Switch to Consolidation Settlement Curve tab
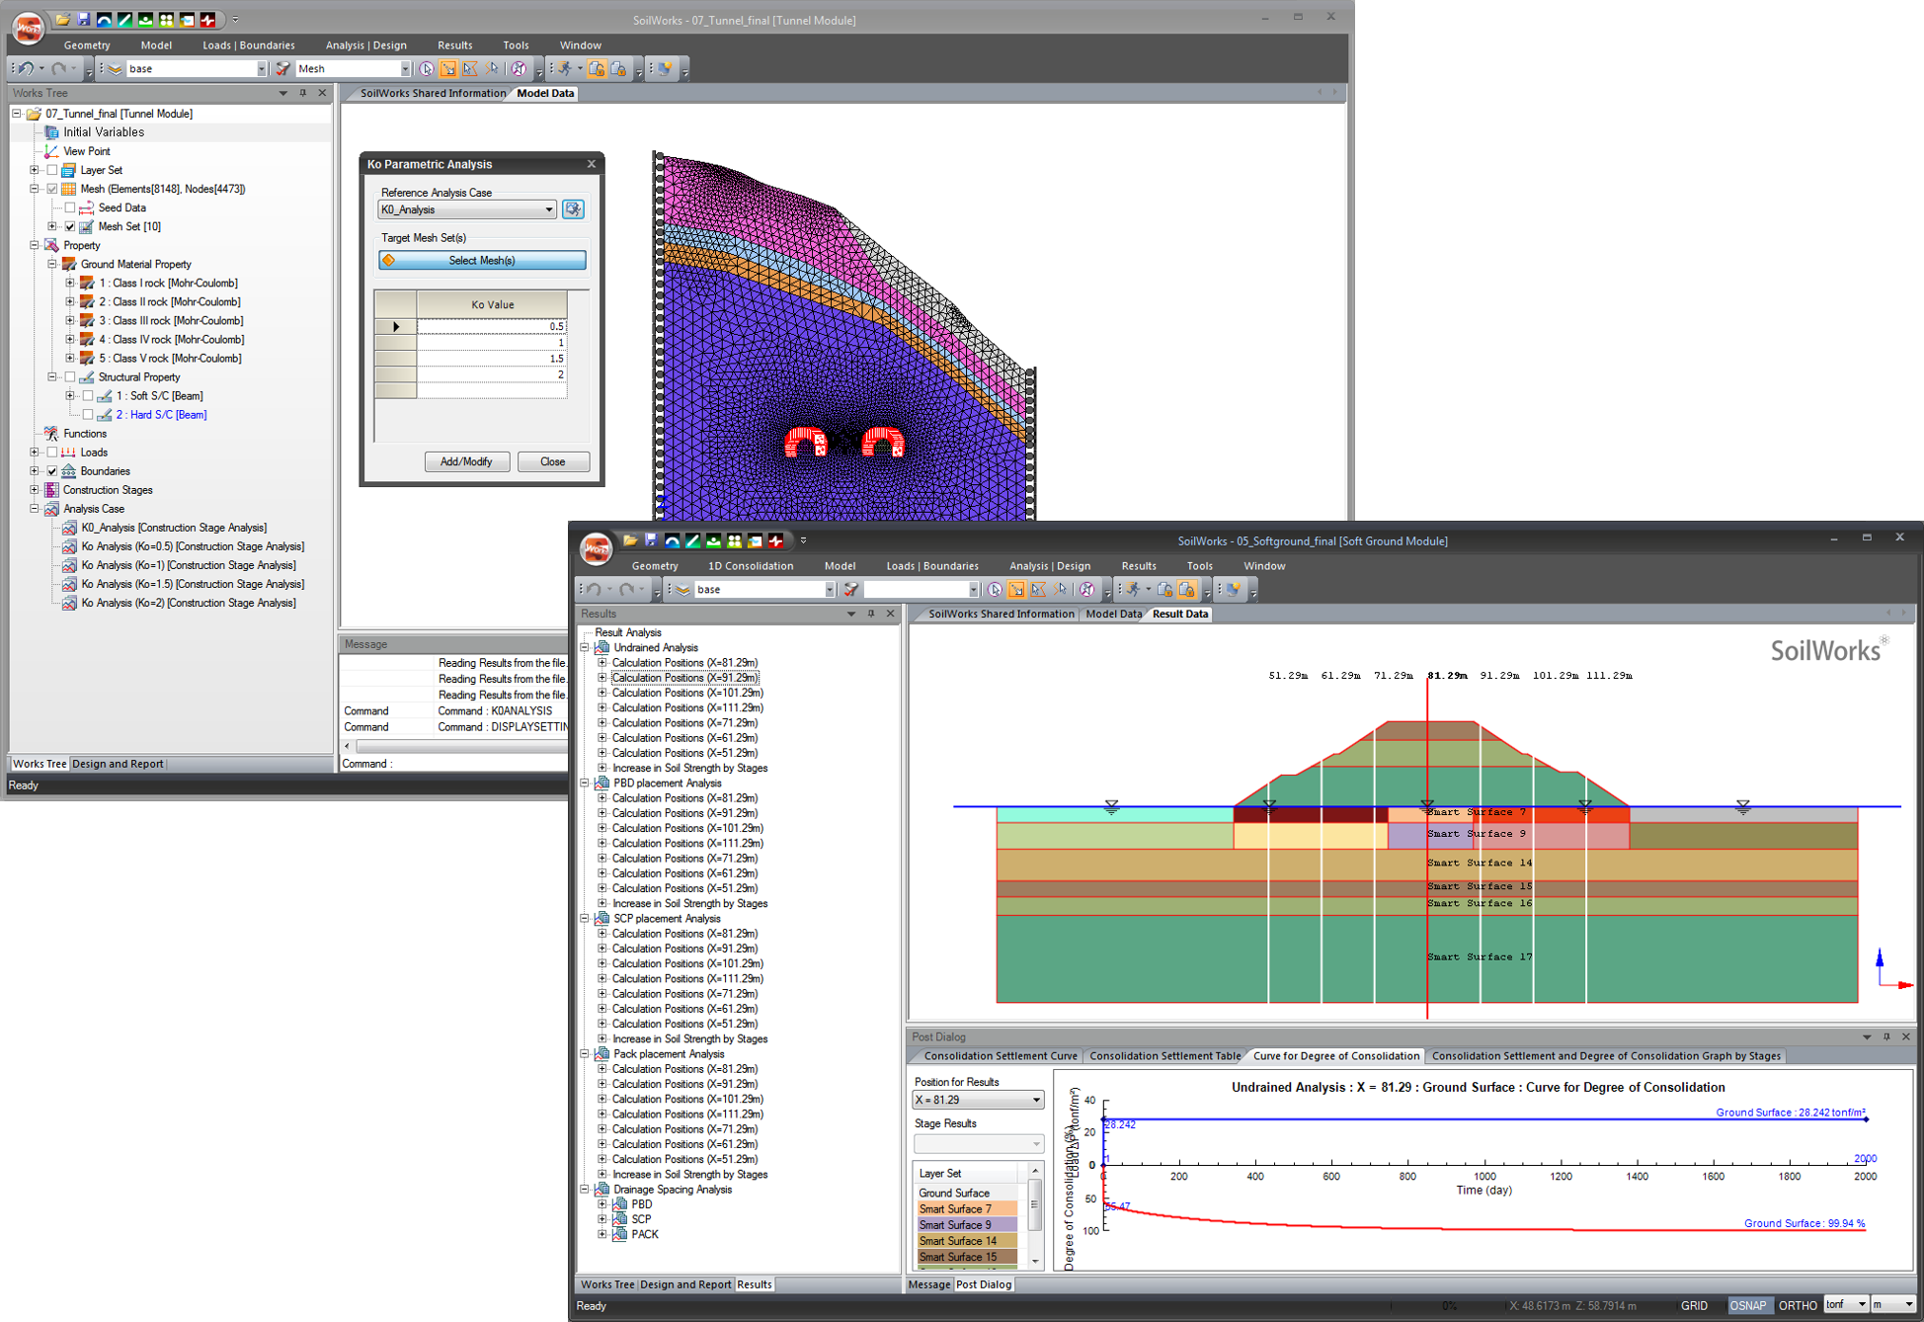 pos(1001,1055)
